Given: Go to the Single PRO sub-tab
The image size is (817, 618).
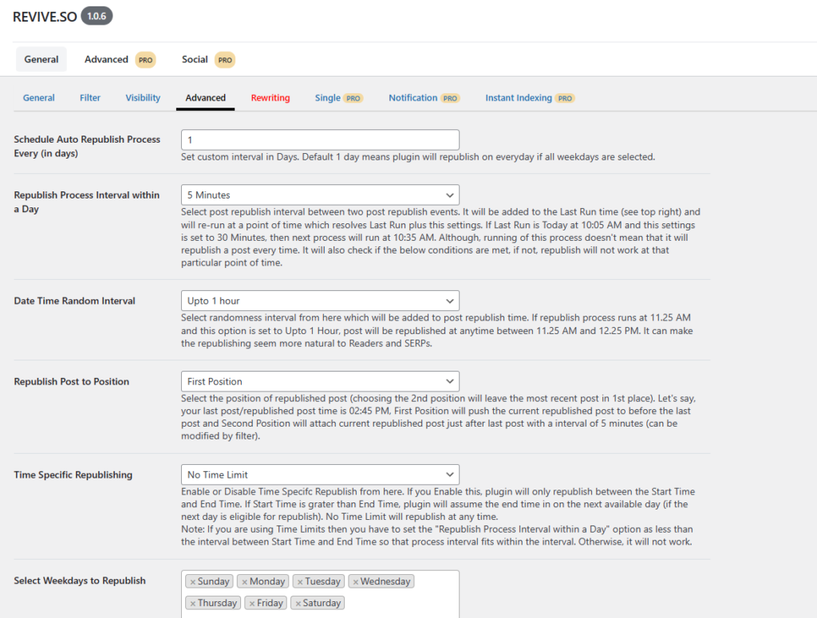Looking at the screenshot, I should [338, 98].
